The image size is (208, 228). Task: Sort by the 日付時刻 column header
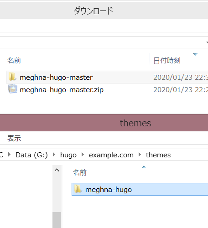tap(167, 61)
